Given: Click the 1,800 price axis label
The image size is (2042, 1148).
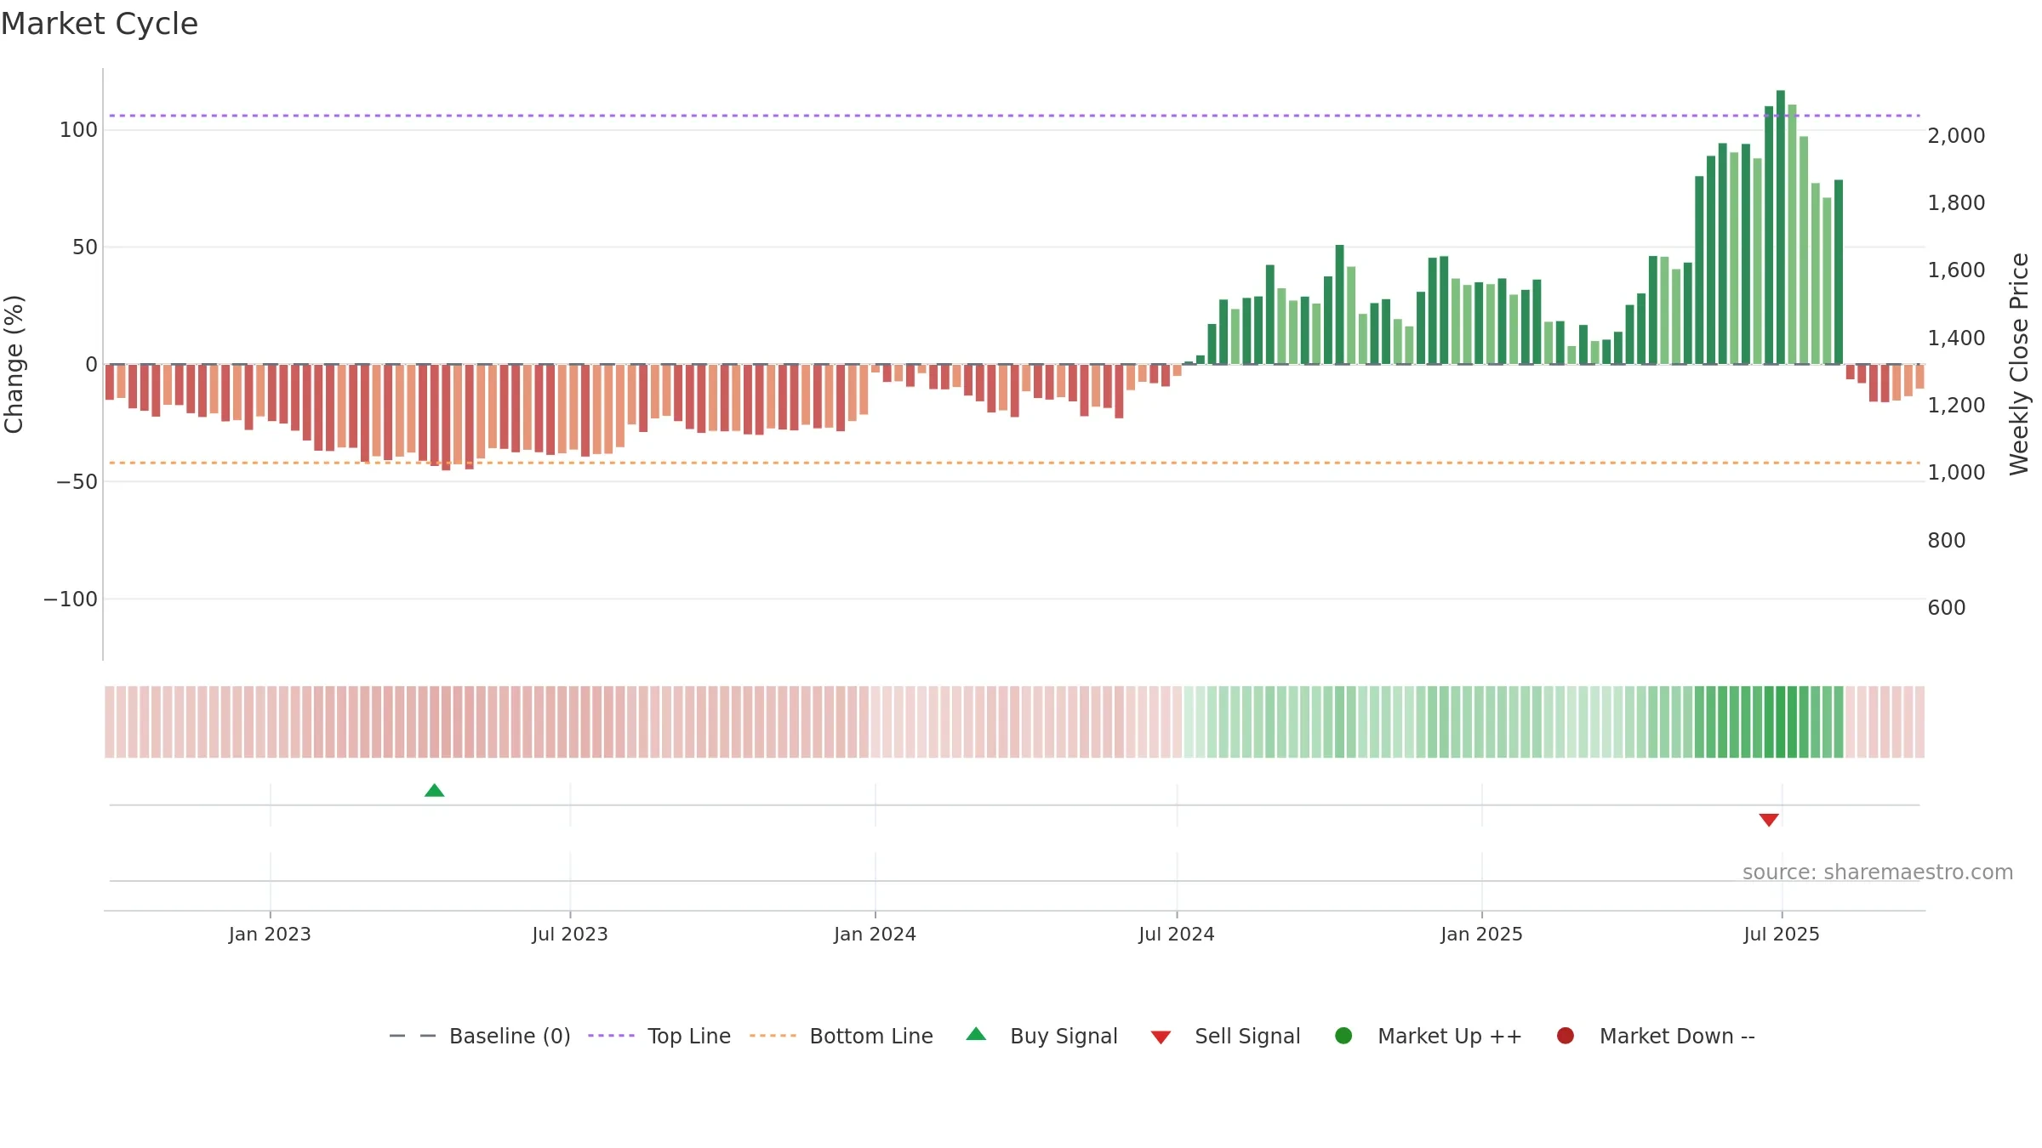Looking at the screenshot, I should 1956,202.
